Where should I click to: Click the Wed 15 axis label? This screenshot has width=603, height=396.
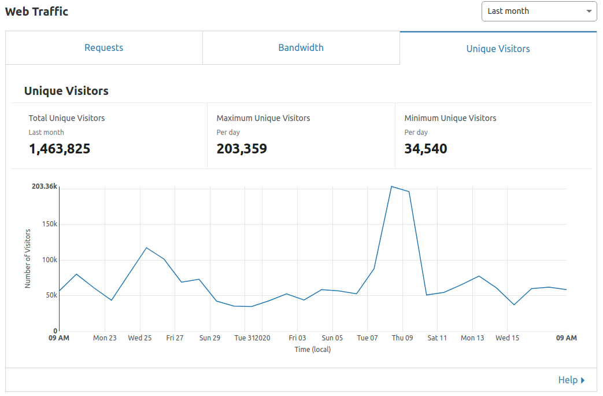tap(507, 338)
